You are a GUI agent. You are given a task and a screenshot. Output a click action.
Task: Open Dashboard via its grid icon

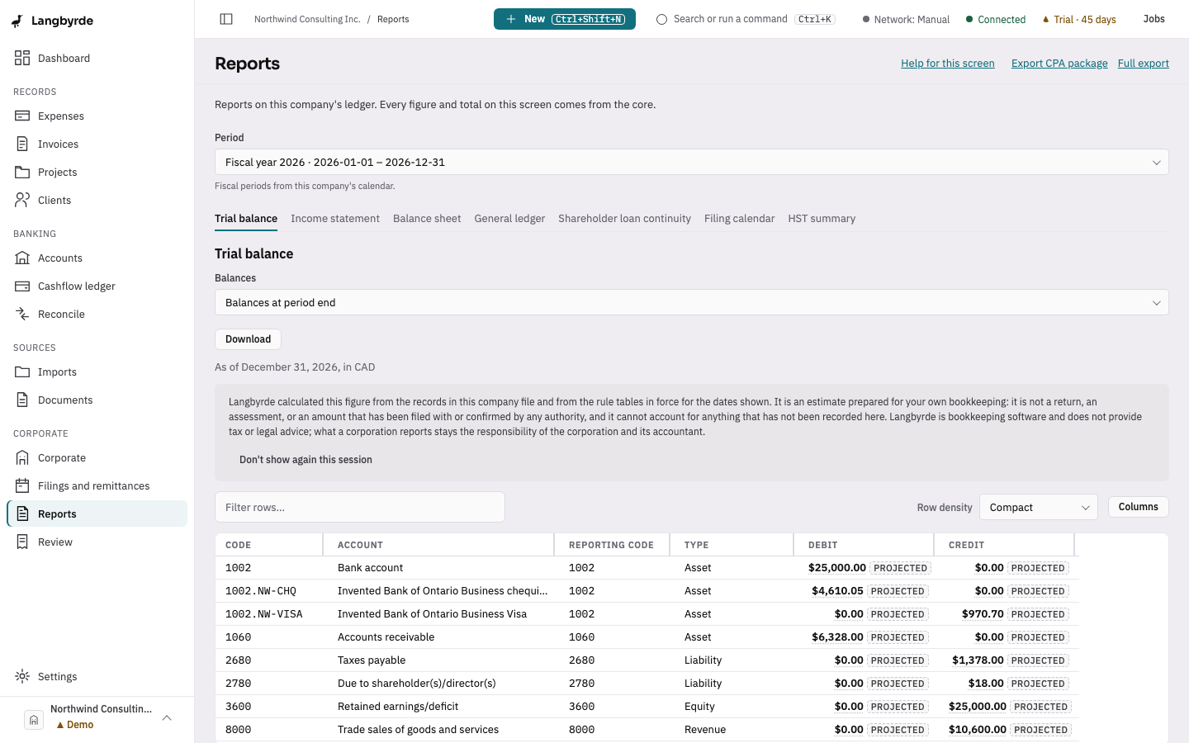click(x=22, y=58)
